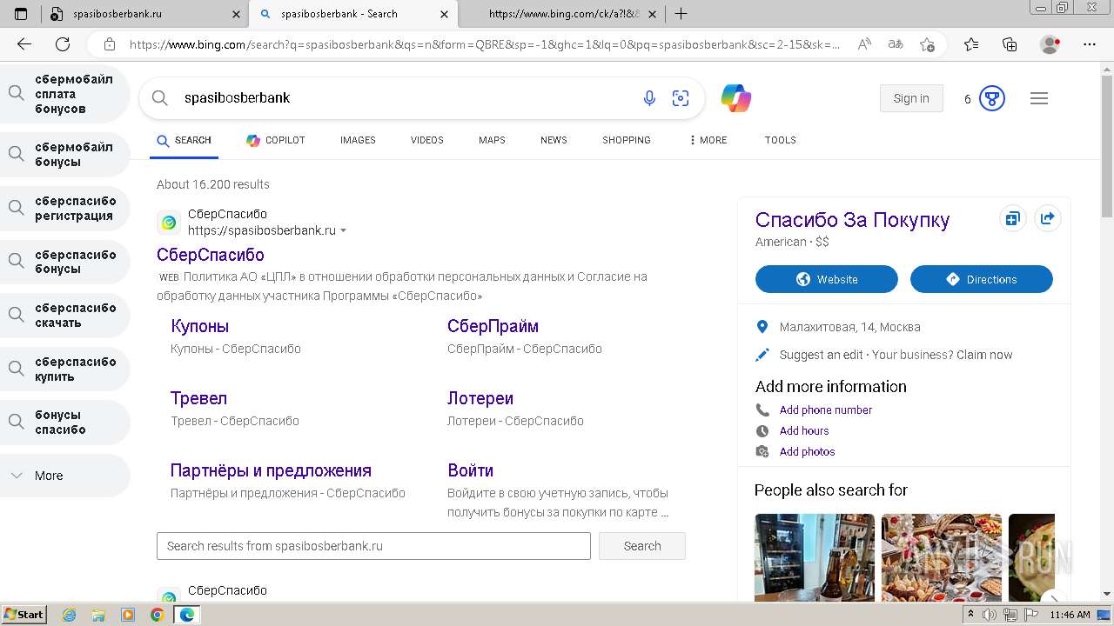
Task: Share the Спасибо За Покупку business card
Action: (x=1048, y=219)
